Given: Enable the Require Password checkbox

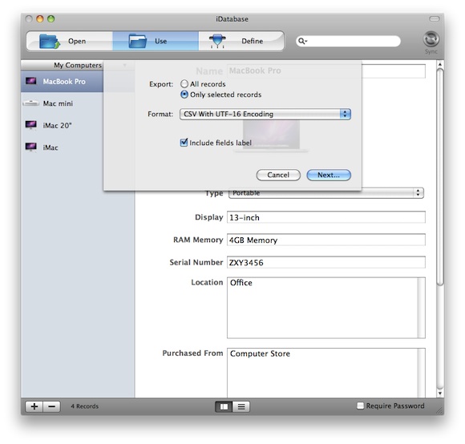Looking at the screenshot, I should click(x=360, y=406).
